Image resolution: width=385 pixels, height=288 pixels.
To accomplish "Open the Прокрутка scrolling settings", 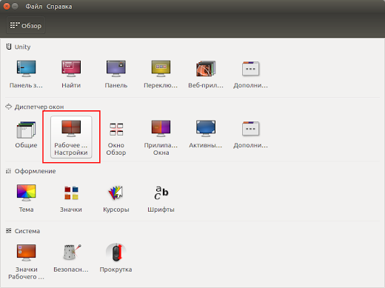I will (x=116, y=258).
